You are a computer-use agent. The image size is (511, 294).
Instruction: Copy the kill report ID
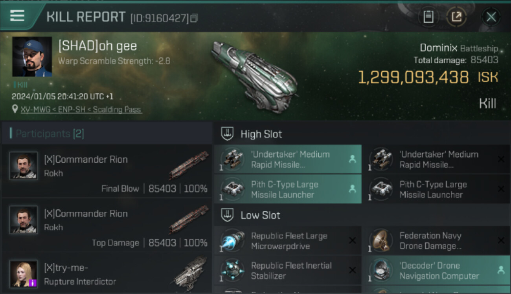[194, 18]
